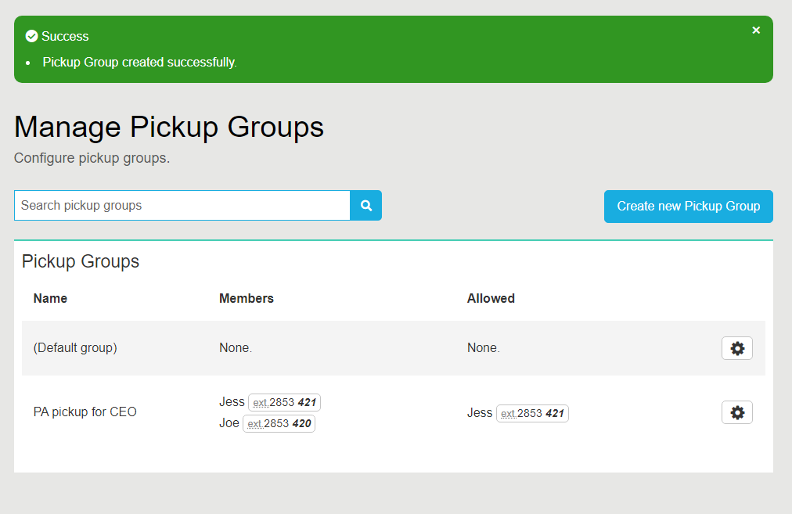This screenshot has height=514, width=792.
Task: Select the Members column header
Action: tap(247, 298)
